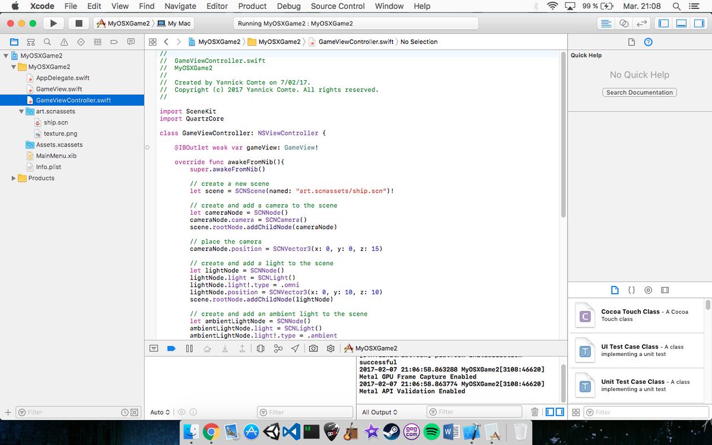Click the library Filter field
The width and height of the screenshot is (712, 445).
(x=646, y=412)
